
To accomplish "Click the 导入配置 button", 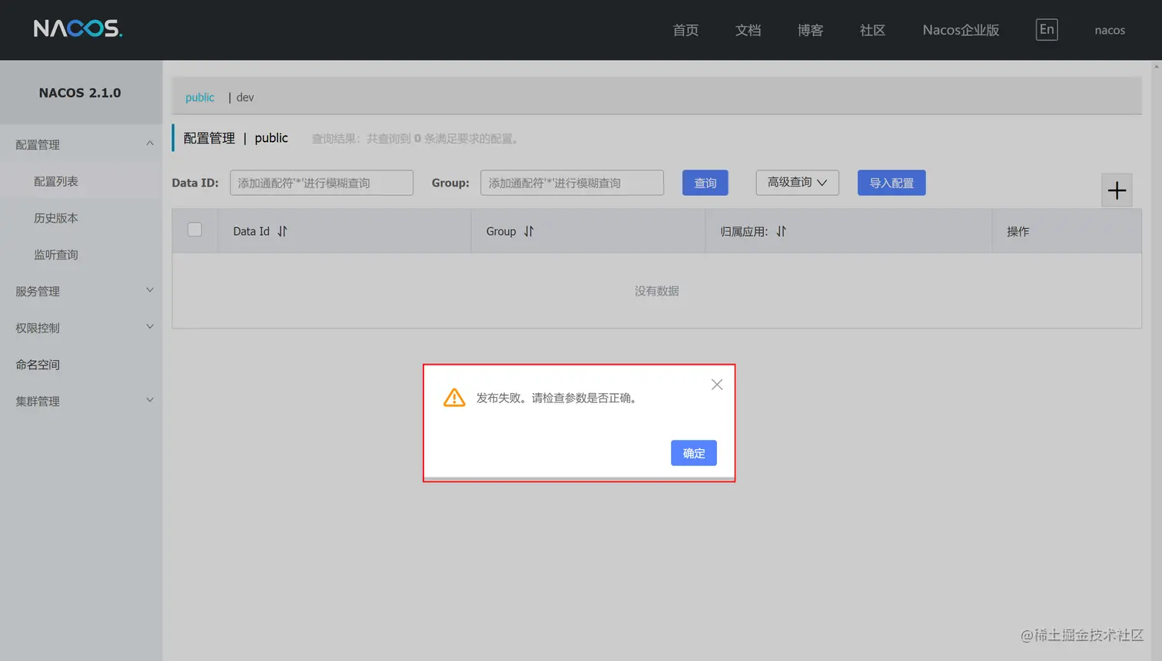I will point(891,183).
